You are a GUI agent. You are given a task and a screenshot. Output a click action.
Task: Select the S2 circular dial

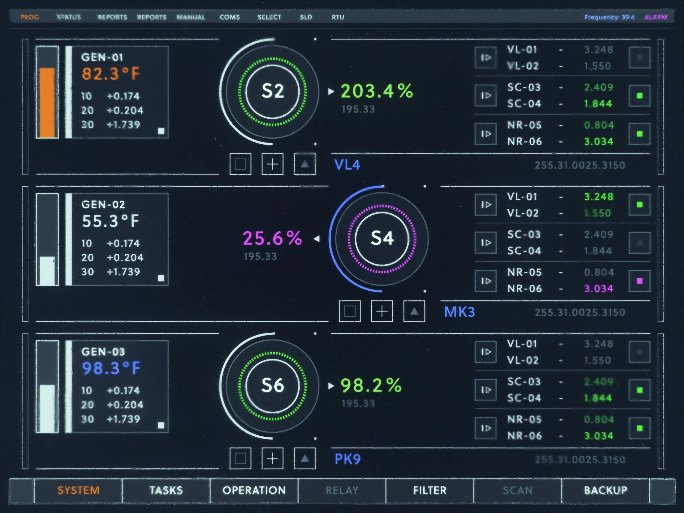tap(273, 91)
